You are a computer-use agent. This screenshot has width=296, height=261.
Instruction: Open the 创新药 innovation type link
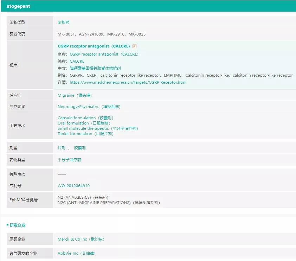[63, 22]
